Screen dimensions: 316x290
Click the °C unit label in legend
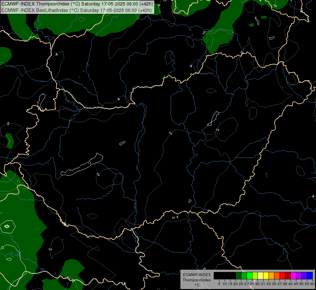(x=197, y=285)
